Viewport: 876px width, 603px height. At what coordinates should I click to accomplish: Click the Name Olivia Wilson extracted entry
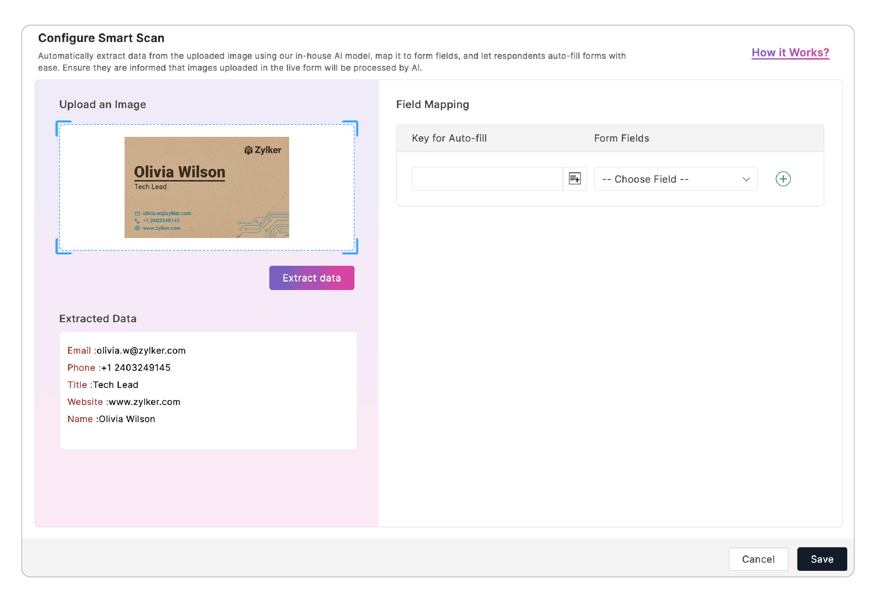pos(111,419)
